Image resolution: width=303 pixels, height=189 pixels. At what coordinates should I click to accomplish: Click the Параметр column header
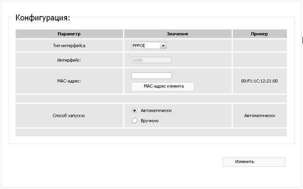(69, 34)
